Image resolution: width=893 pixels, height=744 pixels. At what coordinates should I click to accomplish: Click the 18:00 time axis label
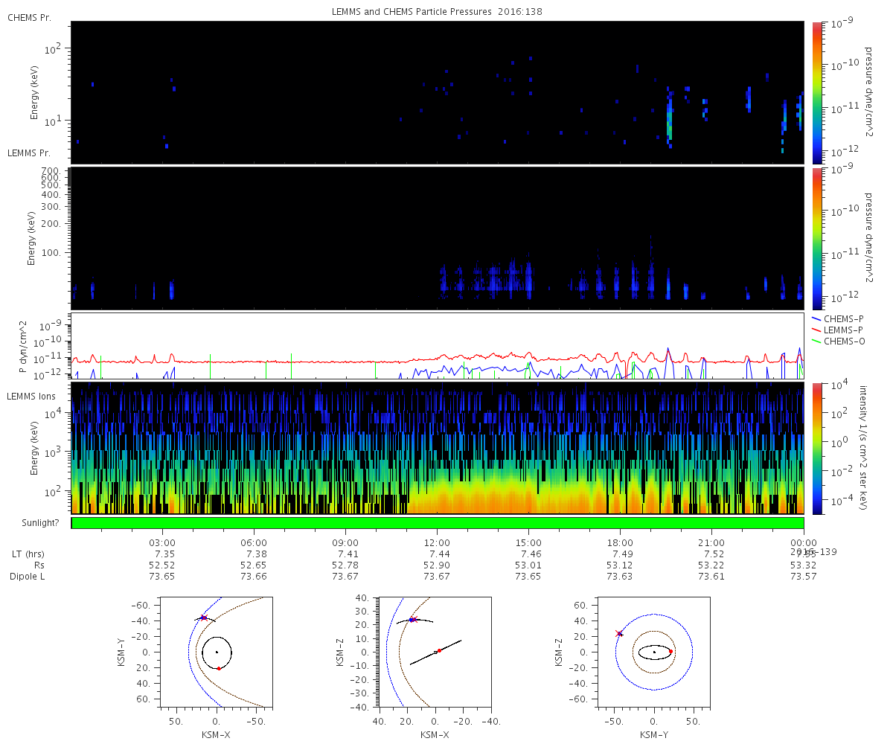pyautogui.click(x=621, y=543)
